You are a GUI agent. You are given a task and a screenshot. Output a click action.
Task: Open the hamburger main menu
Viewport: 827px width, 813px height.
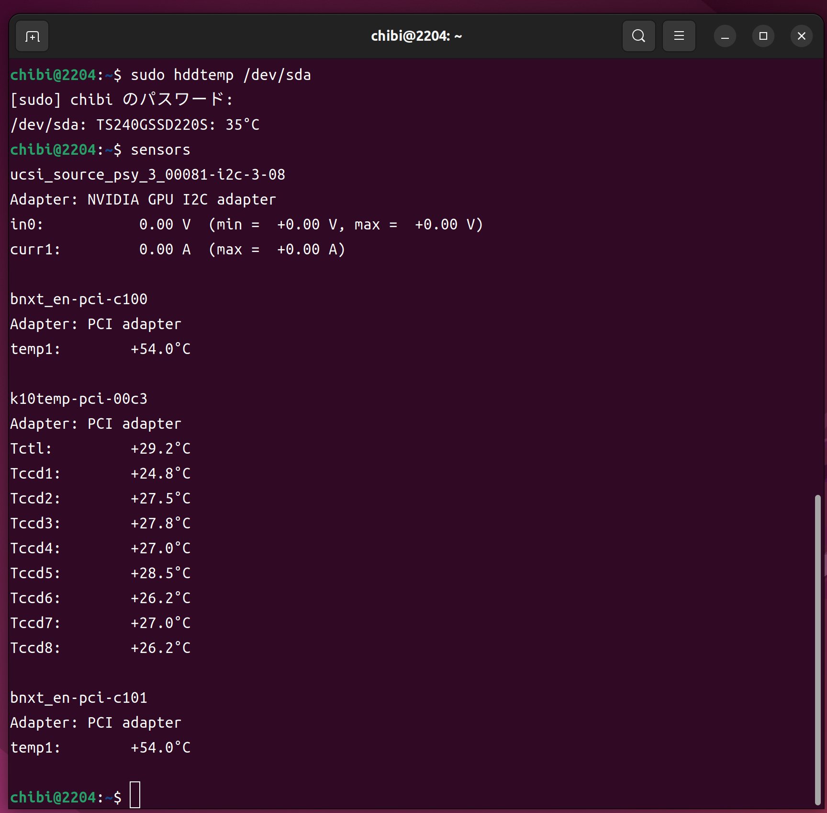pyautogui.click(x=679, y=36)
